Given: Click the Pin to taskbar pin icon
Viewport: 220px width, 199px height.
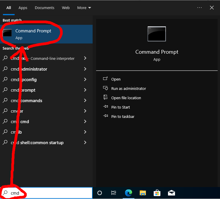Looking at the screenshot, I should tap(105, 116).
